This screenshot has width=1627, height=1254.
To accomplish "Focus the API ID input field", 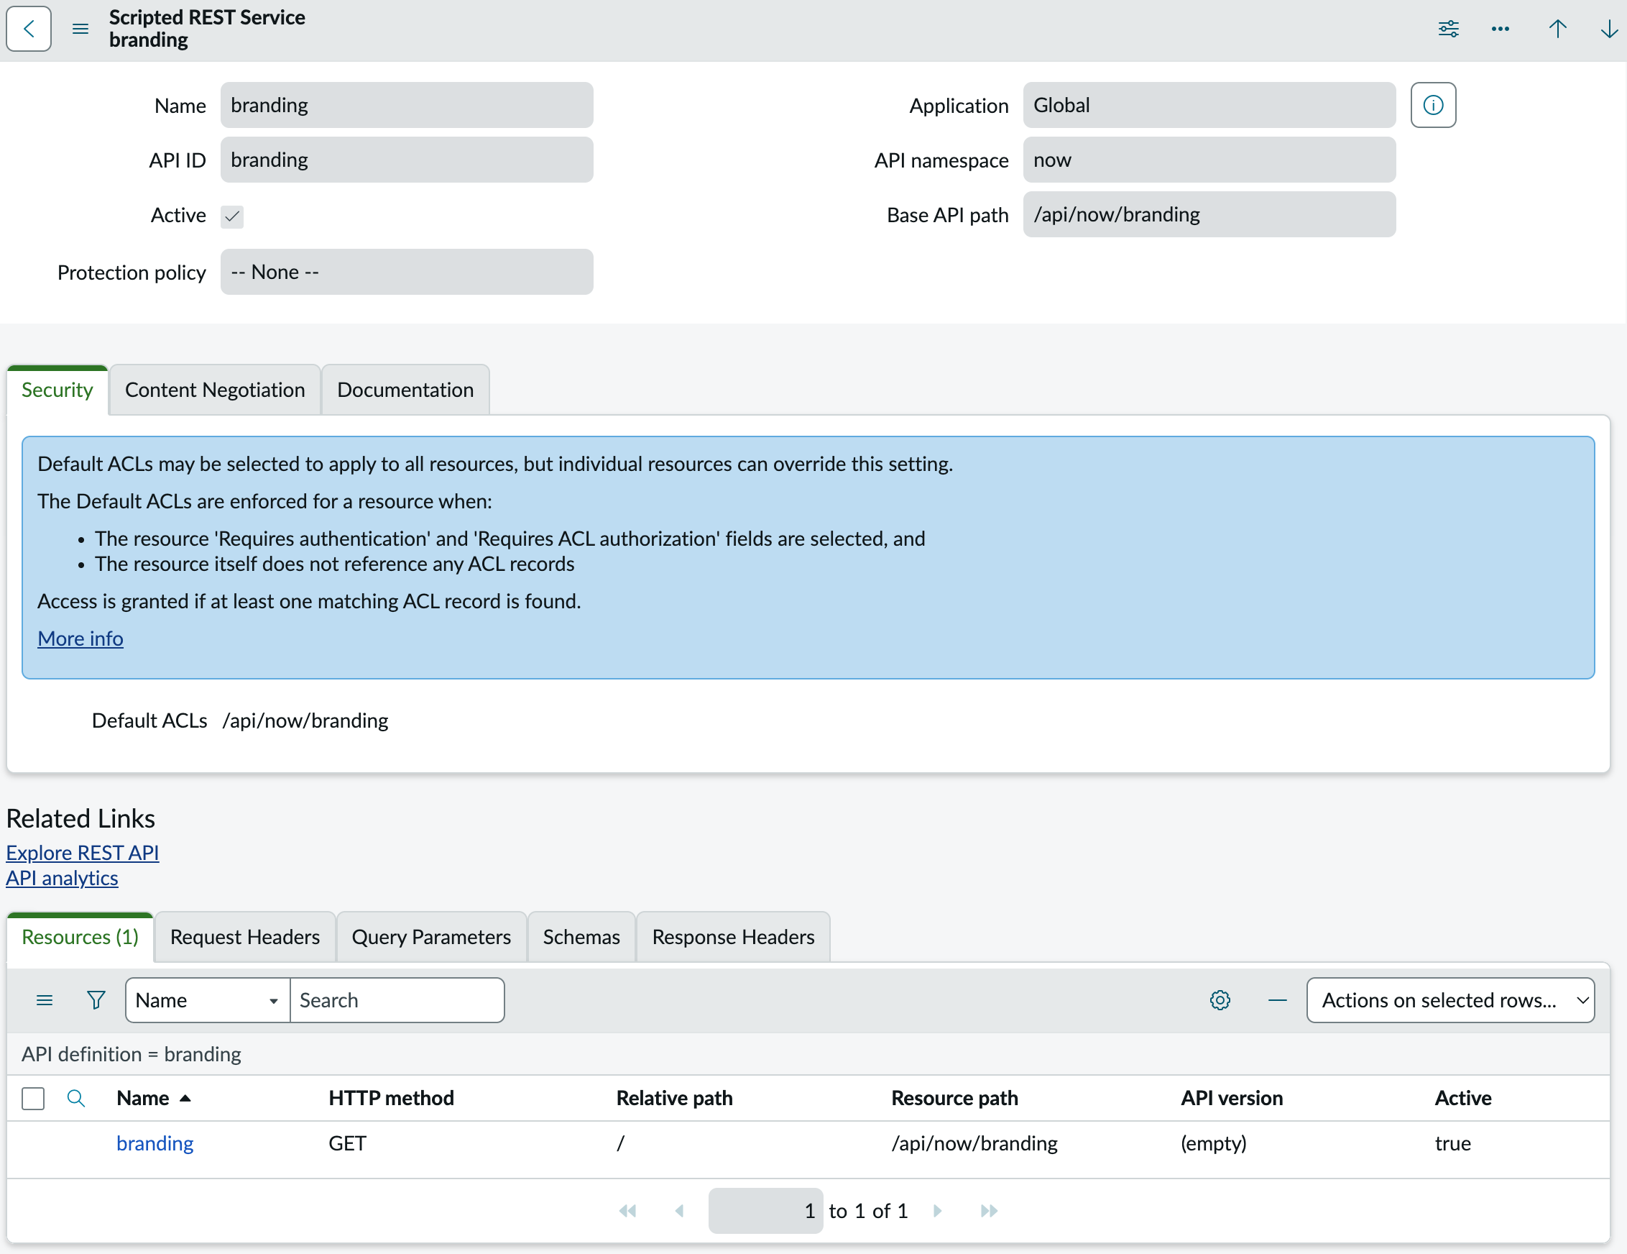I will point(407,160).
